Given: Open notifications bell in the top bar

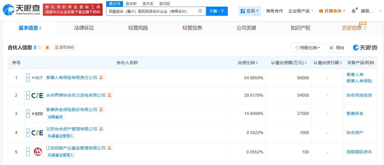Looking at the screenshot, I should [x=354, y=11].
